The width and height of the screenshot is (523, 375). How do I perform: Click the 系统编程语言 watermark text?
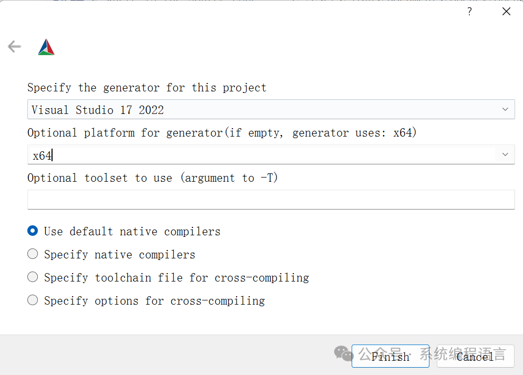click(463, 354)
